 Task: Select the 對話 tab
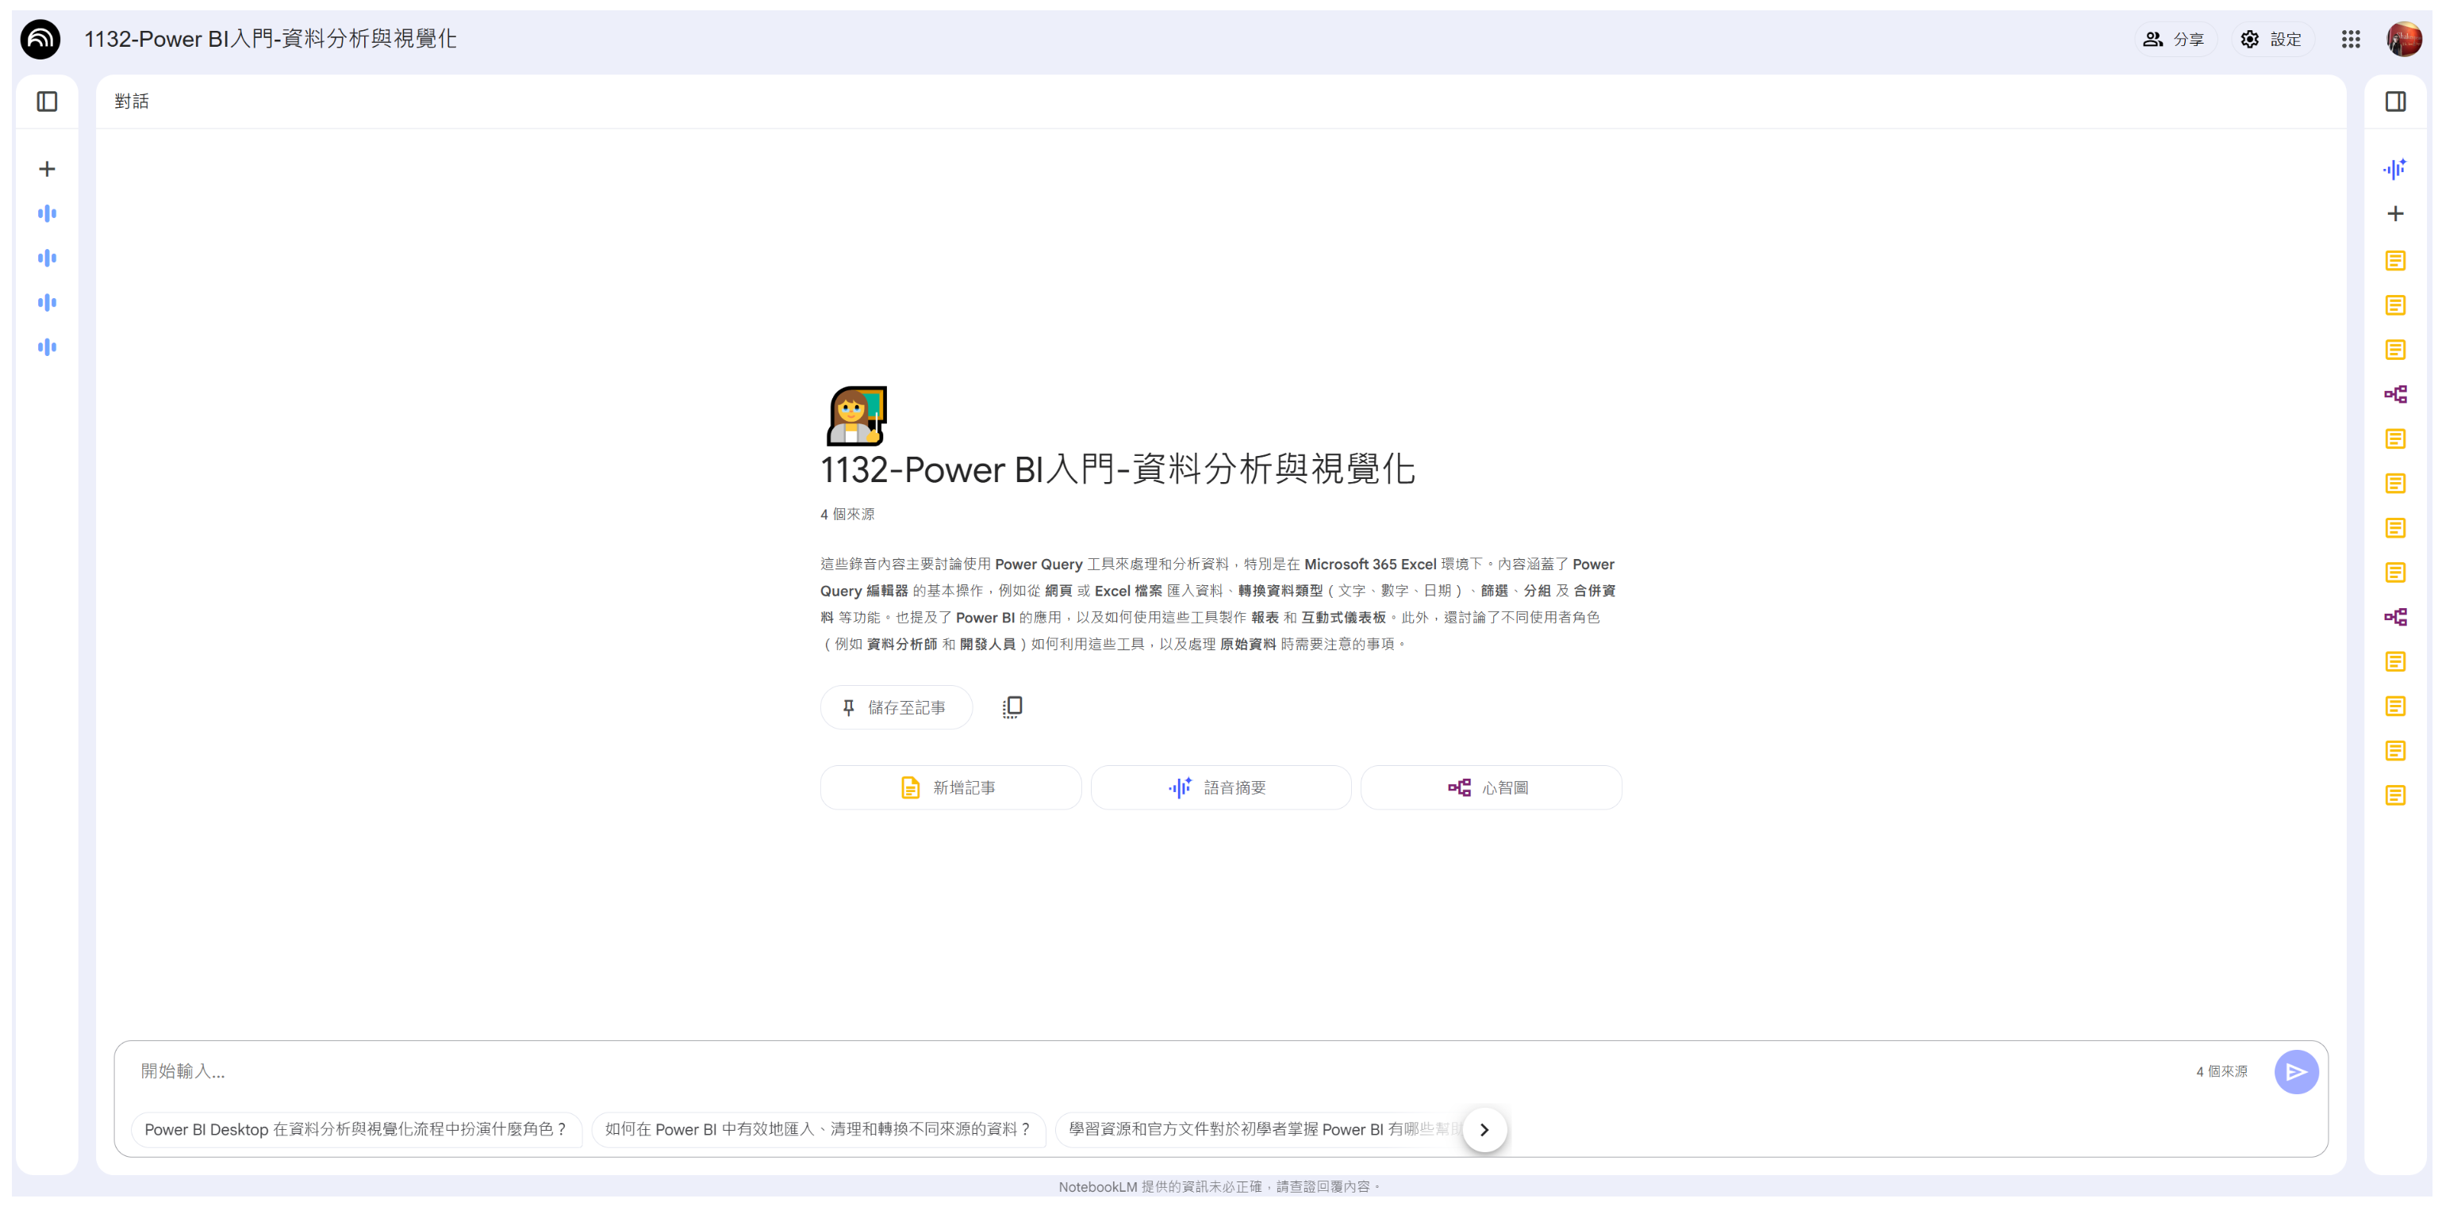[x=132, y=101]
